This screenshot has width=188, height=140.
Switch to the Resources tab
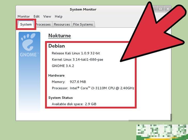click(62, 24)
